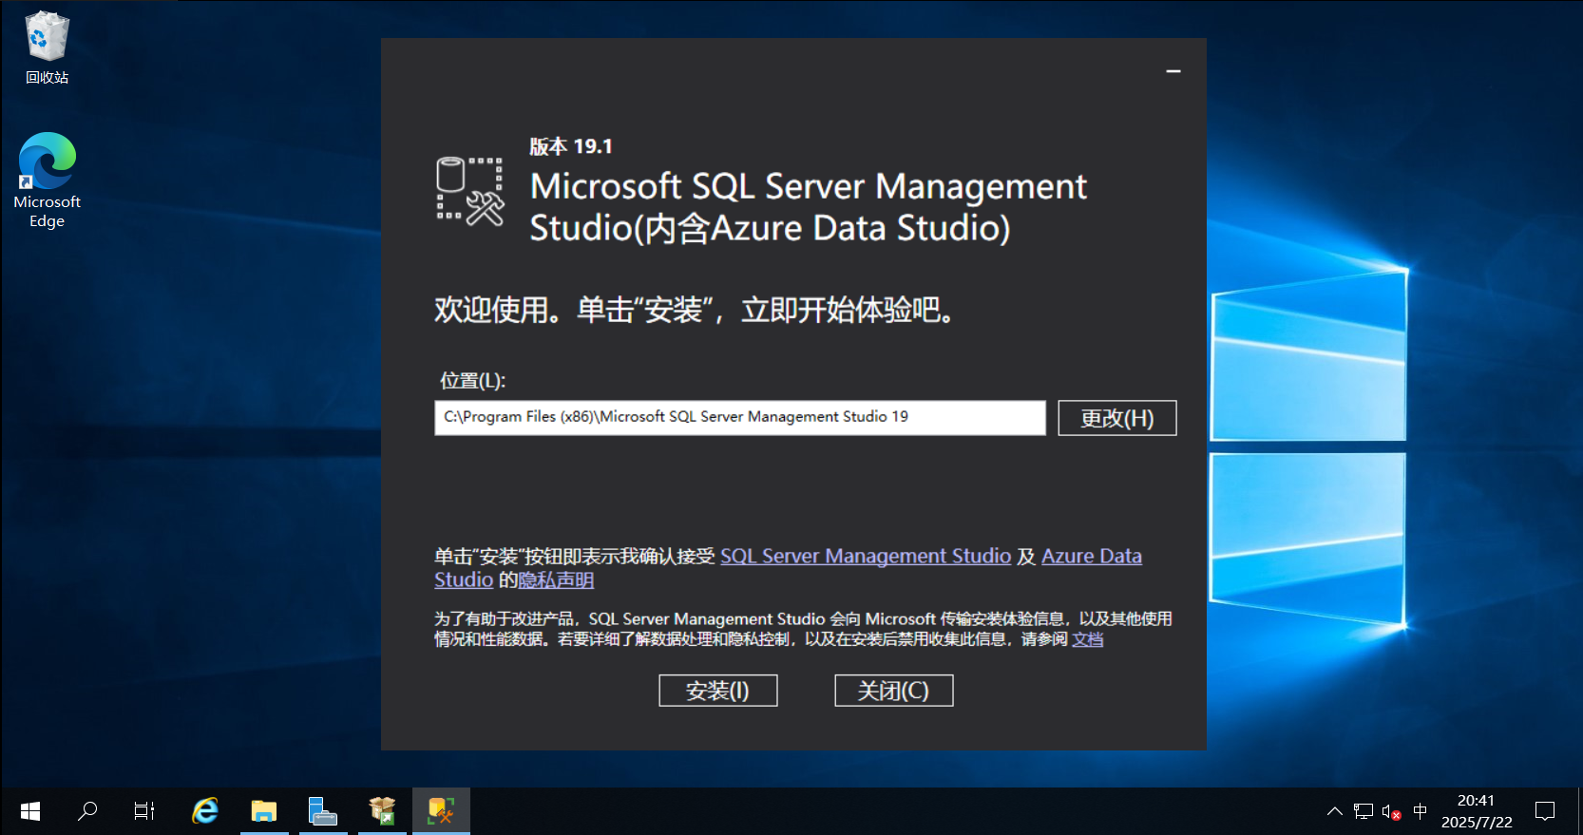Click the 位置(L): label

pos(472,381)
